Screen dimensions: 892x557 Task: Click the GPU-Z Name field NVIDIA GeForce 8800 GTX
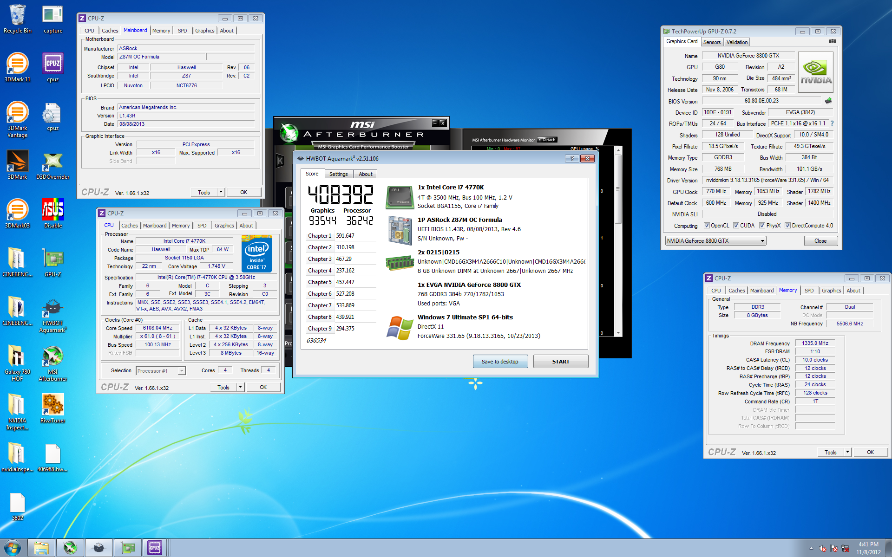tap(748, 56)
